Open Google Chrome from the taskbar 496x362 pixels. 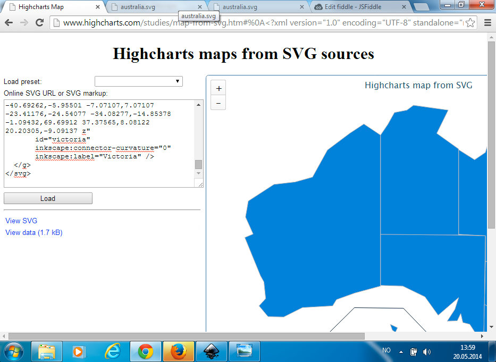pos(145,351)
